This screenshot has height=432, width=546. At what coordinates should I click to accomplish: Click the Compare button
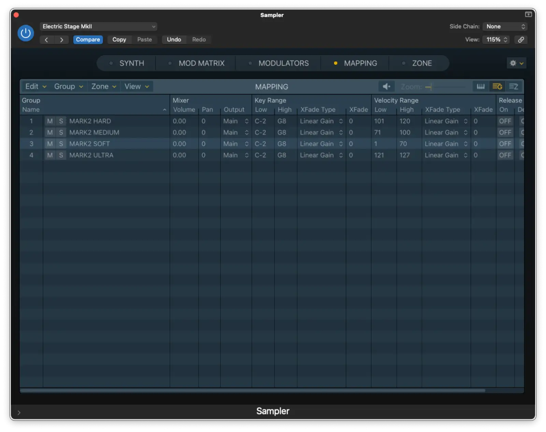[88, 40]
